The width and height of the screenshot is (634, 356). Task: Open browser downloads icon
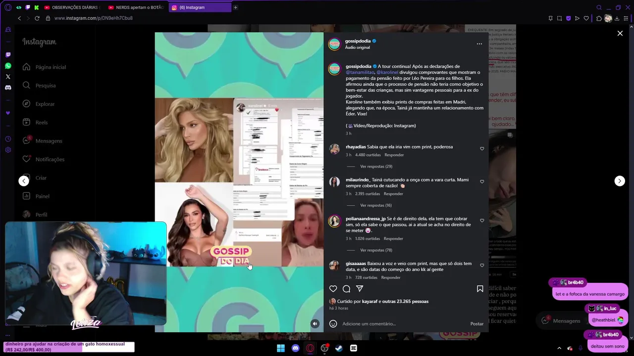pyautogui.click(x=617, y=18)
